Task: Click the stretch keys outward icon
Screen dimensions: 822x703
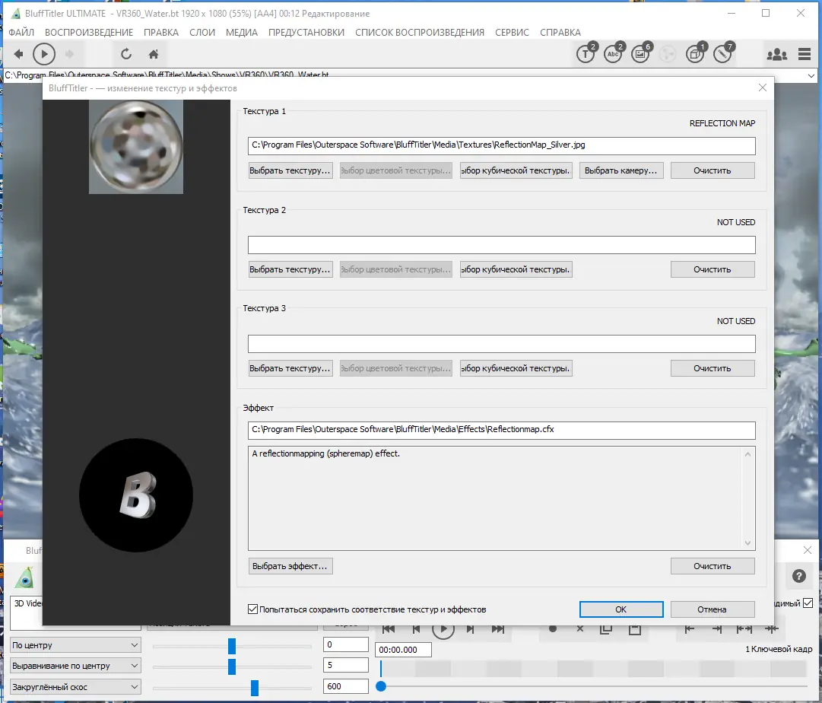Action: tap(744, 628)
